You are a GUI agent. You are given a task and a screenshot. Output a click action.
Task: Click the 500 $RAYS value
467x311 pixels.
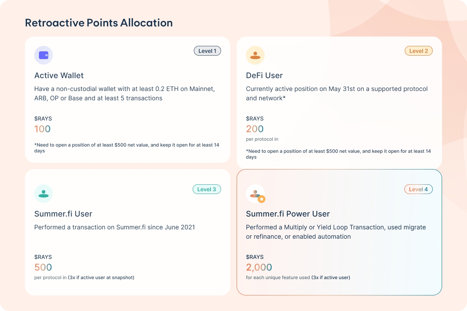[x=43, y=267]
